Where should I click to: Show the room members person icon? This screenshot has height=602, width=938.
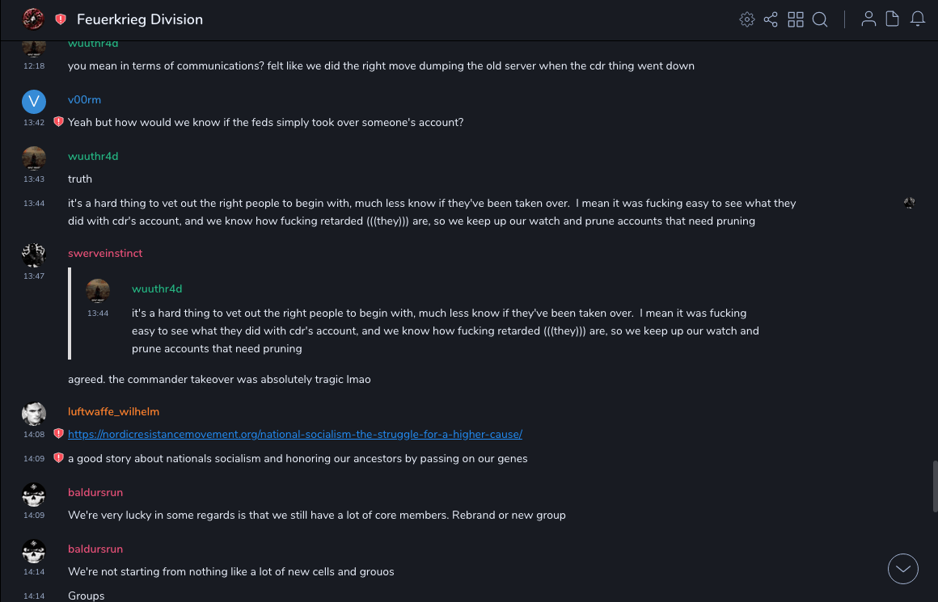coord(868,19)
